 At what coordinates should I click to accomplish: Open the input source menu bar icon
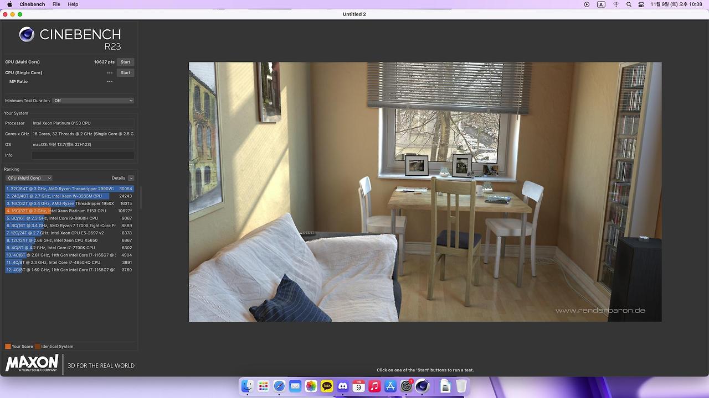(601, 4)
